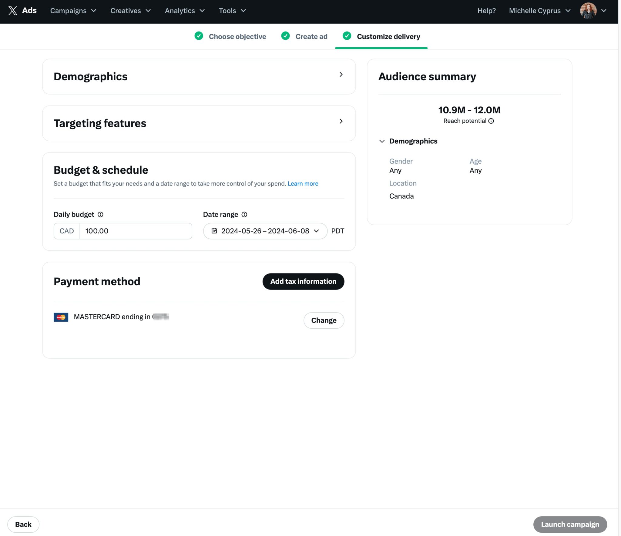Click Launch campaign
The image size is (621, 536).
point(570,524)
